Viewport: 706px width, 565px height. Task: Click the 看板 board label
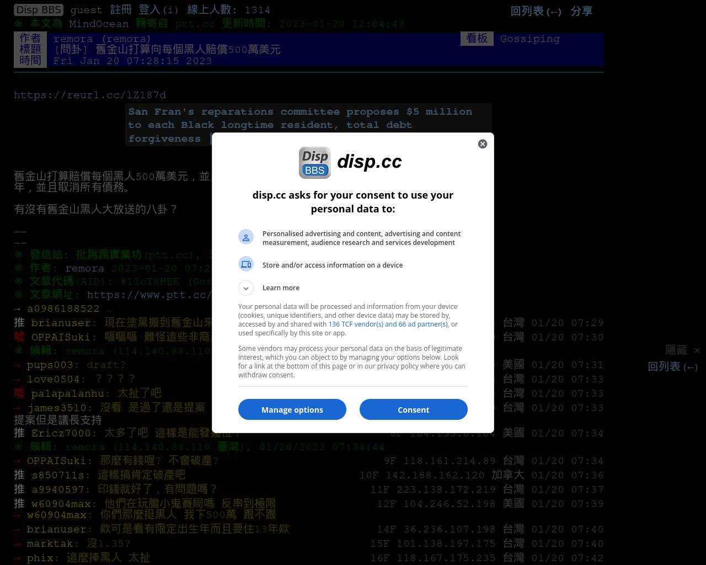point(477,38)
